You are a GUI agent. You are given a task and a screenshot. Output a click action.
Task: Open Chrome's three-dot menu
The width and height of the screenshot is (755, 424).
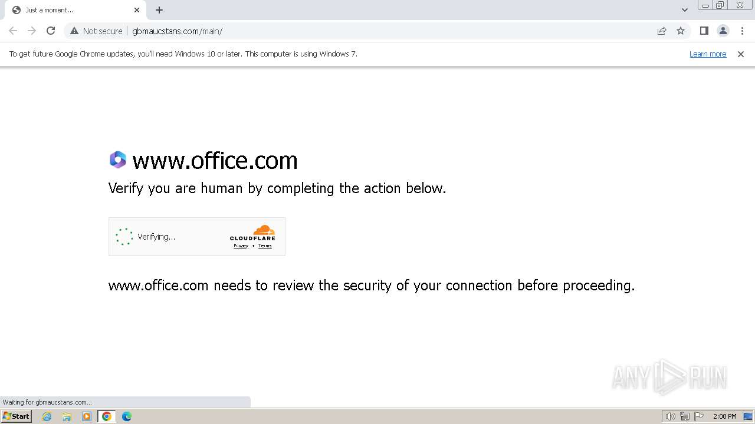coord(743,31)
